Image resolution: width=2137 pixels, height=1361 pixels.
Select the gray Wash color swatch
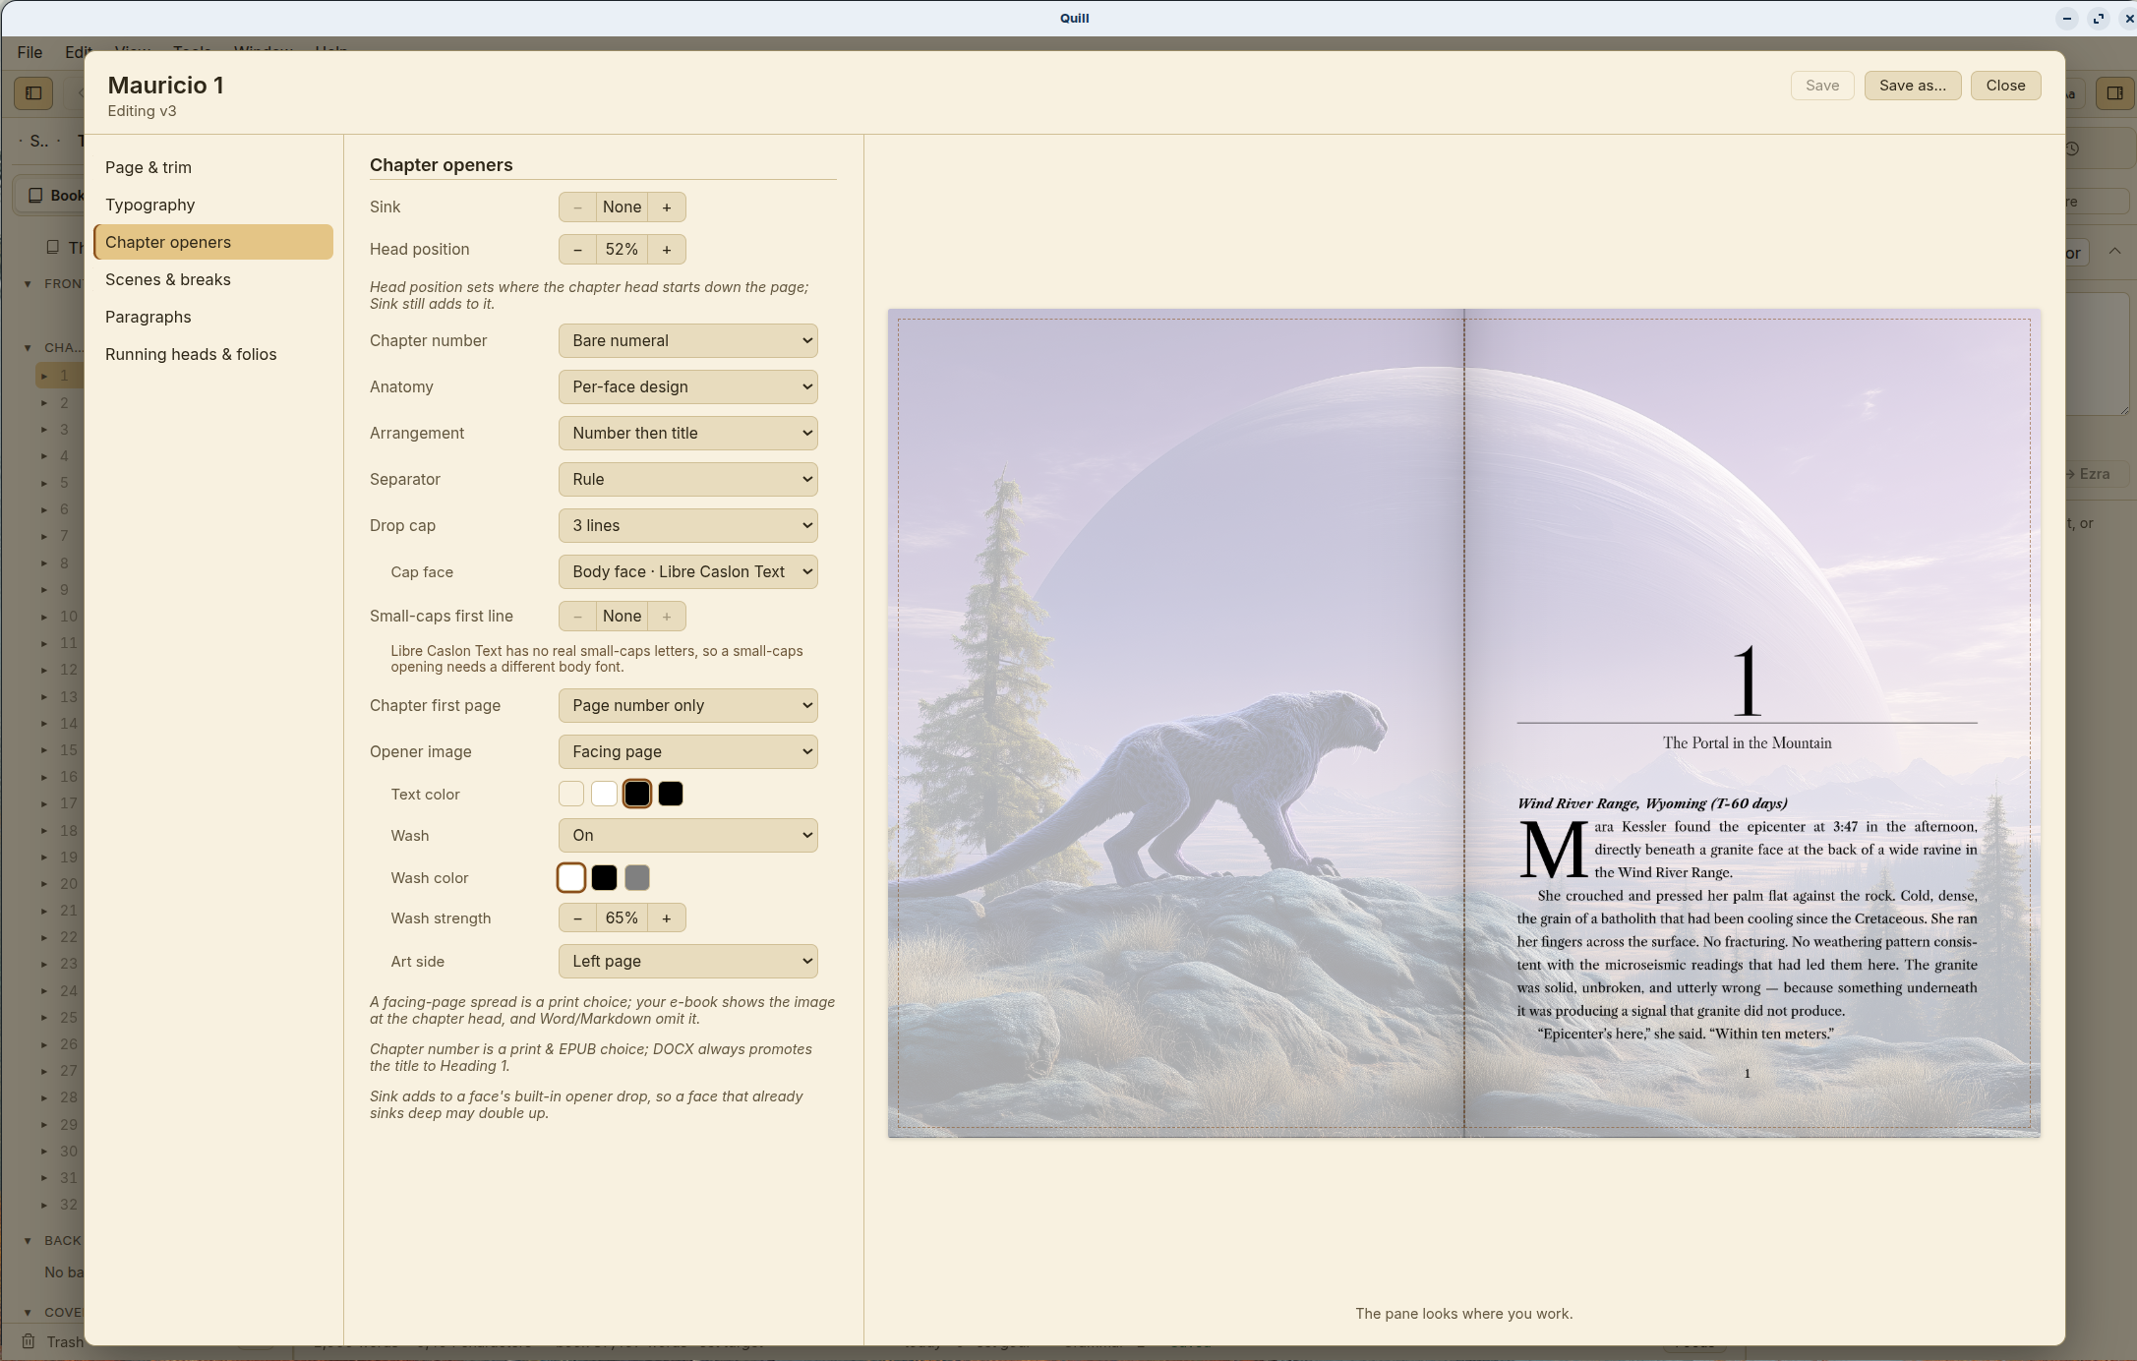coord(637,878)
